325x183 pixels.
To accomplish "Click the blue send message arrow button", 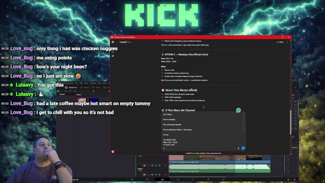I will 243,148.
